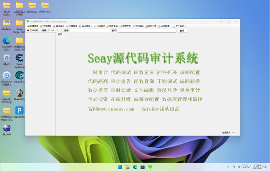The image size is (270, 171).
Task: Select the Recycle Bin desktop icon
Action: coord(7,60)
